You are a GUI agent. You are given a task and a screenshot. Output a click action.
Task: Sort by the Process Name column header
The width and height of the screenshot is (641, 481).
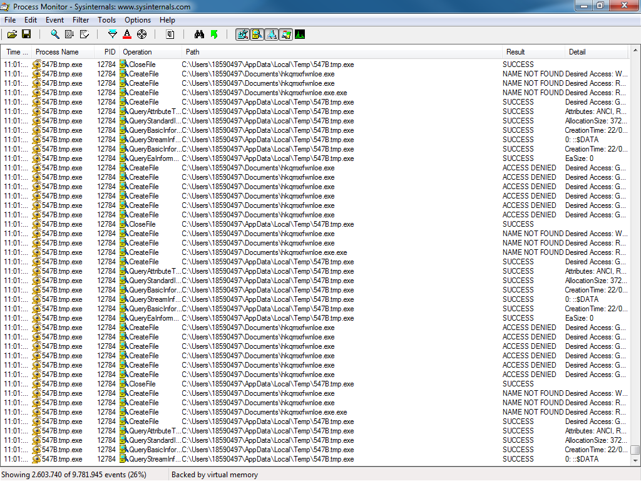(63, 52)
